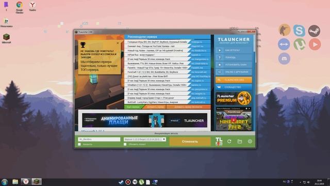
Task: Open the TeamViewer arrows dock icon
Action: point(284,44)
